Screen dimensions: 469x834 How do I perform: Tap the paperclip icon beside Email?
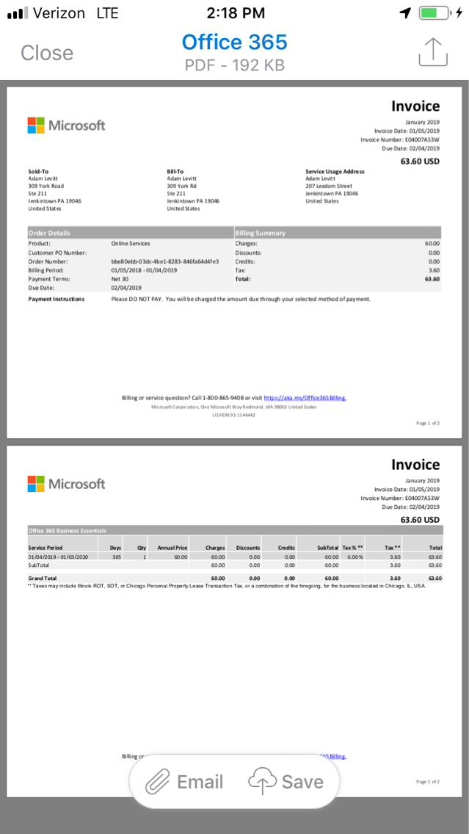tap(157, 782)
